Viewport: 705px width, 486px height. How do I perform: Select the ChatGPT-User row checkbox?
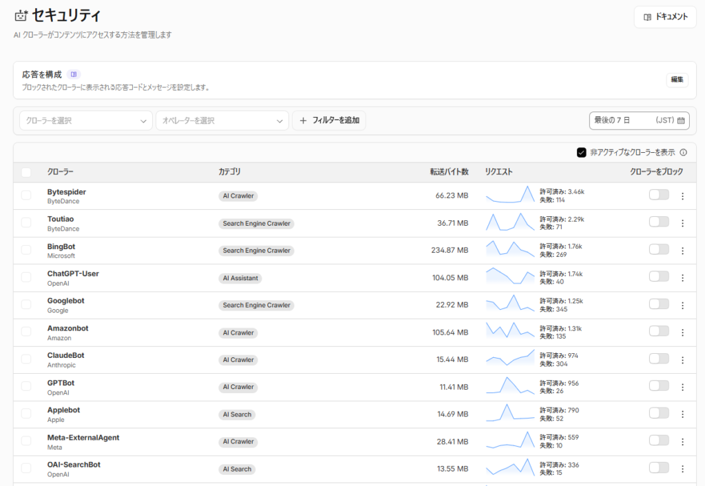tap(26, 277)
